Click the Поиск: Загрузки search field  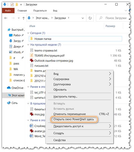click(113, 18)
